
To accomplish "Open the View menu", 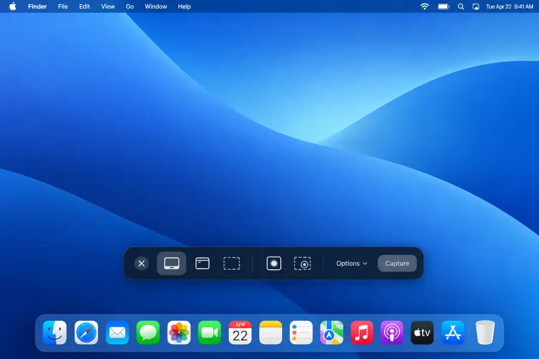I will (x=108, y=7).
